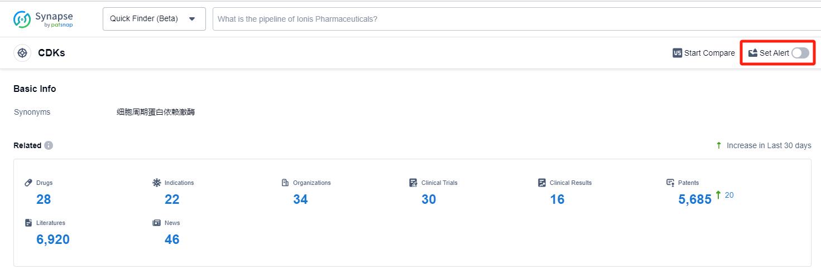Open the 16 Clinical Results link

point(557,199)
